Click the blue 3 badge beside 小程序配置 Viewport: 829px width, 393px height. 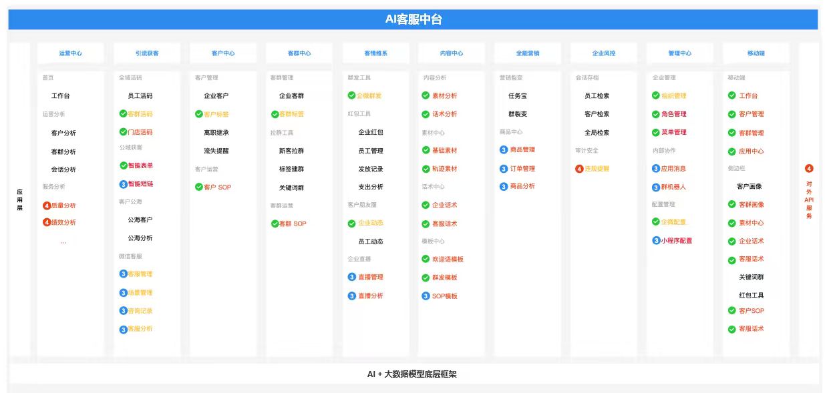click(656, 240)
